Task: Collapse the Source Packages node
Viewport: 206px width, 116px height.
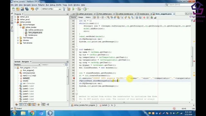Action: coord(18,25)
